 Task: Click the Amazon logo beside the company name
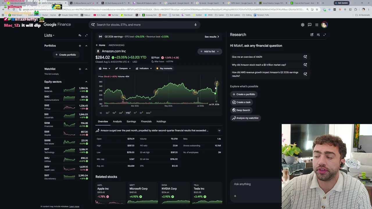tap(98, 51)
